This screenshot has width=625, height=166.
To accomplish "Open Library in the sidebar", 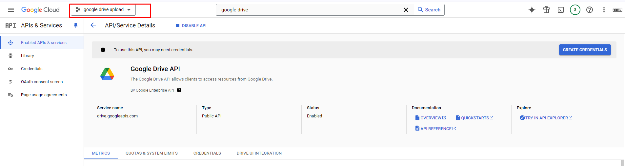I will pyautogui.click(x=42, y=56).
